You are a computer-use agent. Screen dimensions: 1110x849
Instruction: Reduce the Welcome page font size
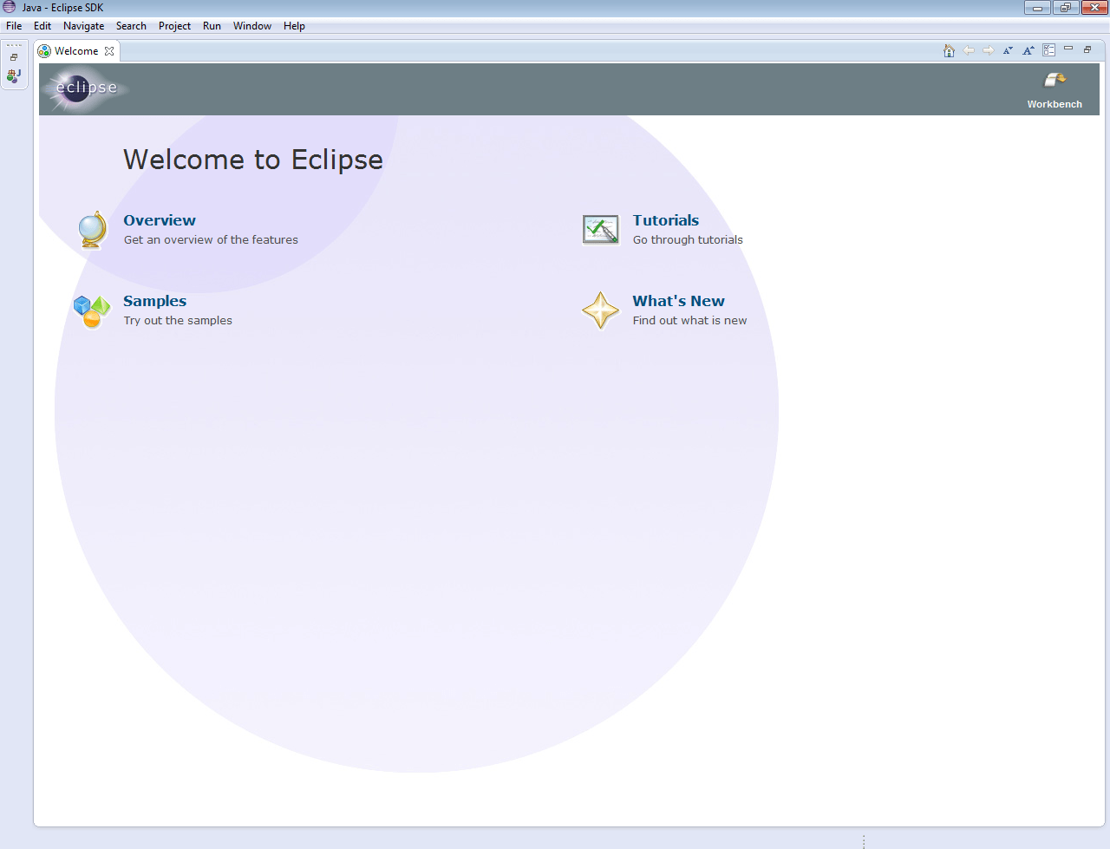click(x=1008, y=50)
